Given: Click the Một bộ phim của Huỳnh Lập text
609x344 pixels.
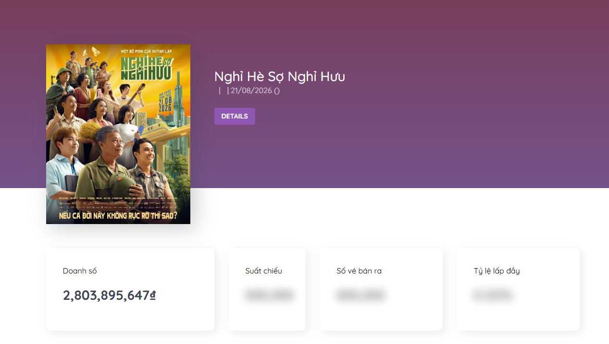Looking at the screenshot, I should (x=147, y=50).
